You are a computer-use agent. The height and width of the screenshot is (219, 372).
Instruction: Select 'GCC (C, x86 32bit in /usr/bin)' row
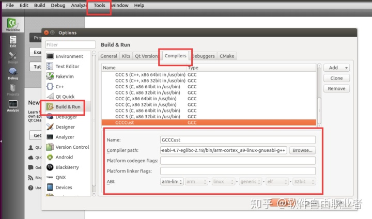coord(209,105)
